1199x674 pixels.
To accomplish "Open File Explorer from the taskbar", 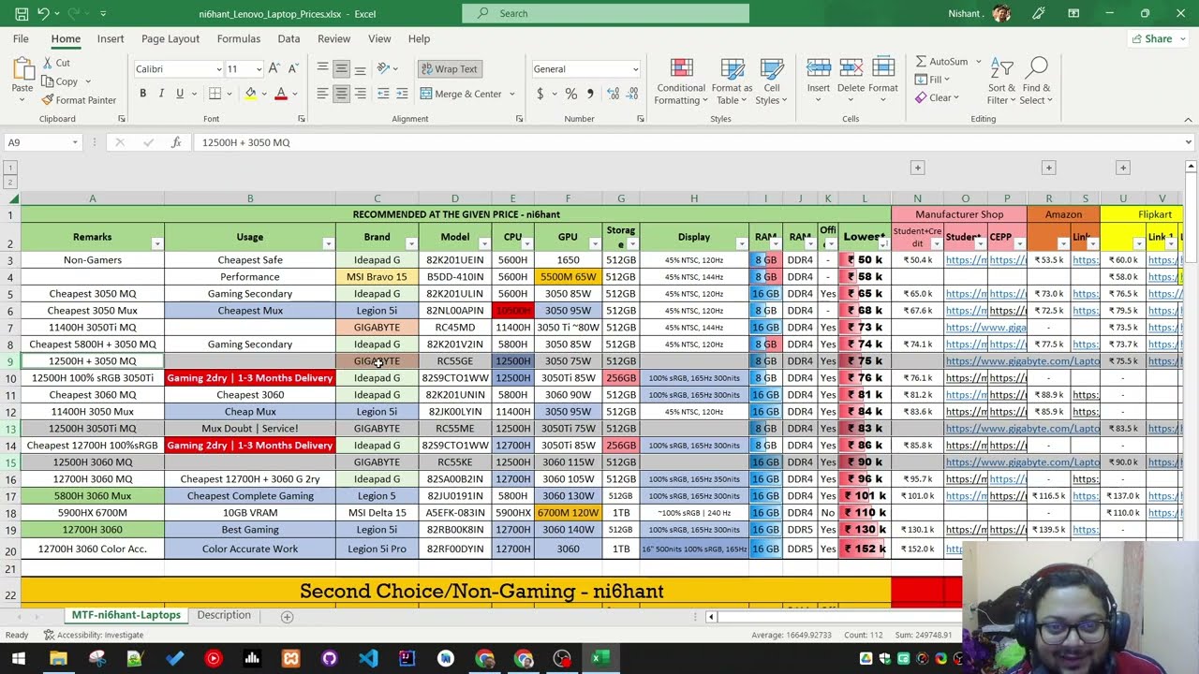I will tap(58, 659).
